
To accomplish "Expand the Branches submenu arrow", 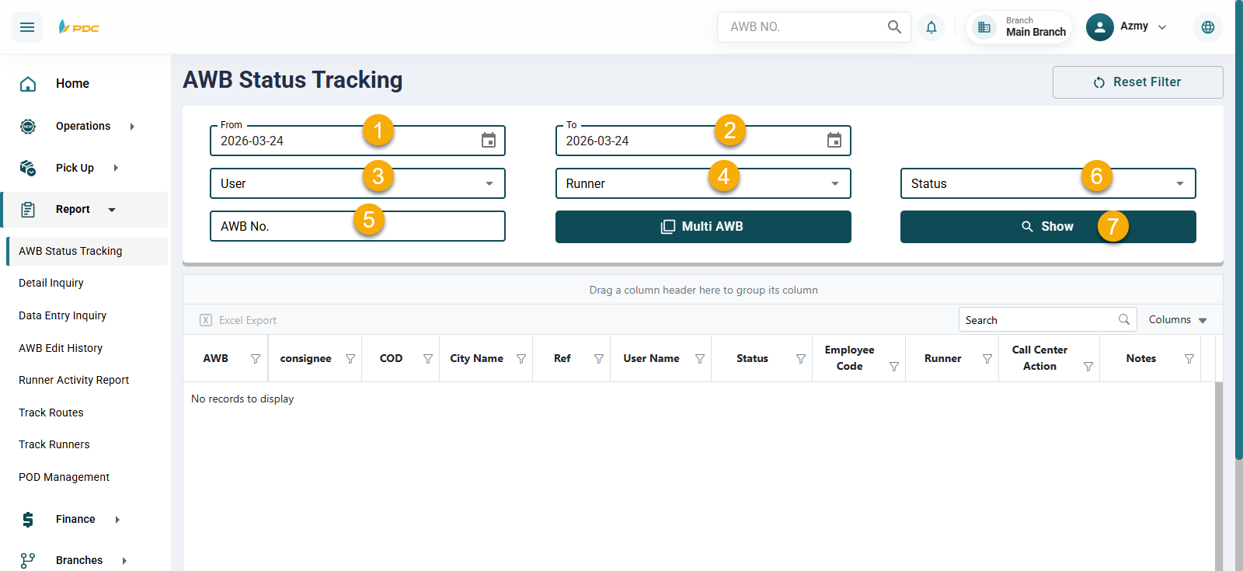I will click(124, 561).
